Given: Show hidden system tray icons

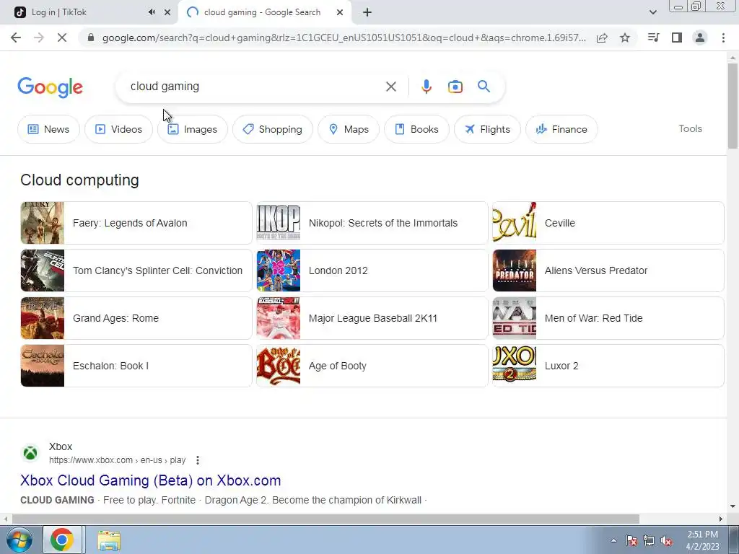Looking at the screenshot, I should click(613, 541).
